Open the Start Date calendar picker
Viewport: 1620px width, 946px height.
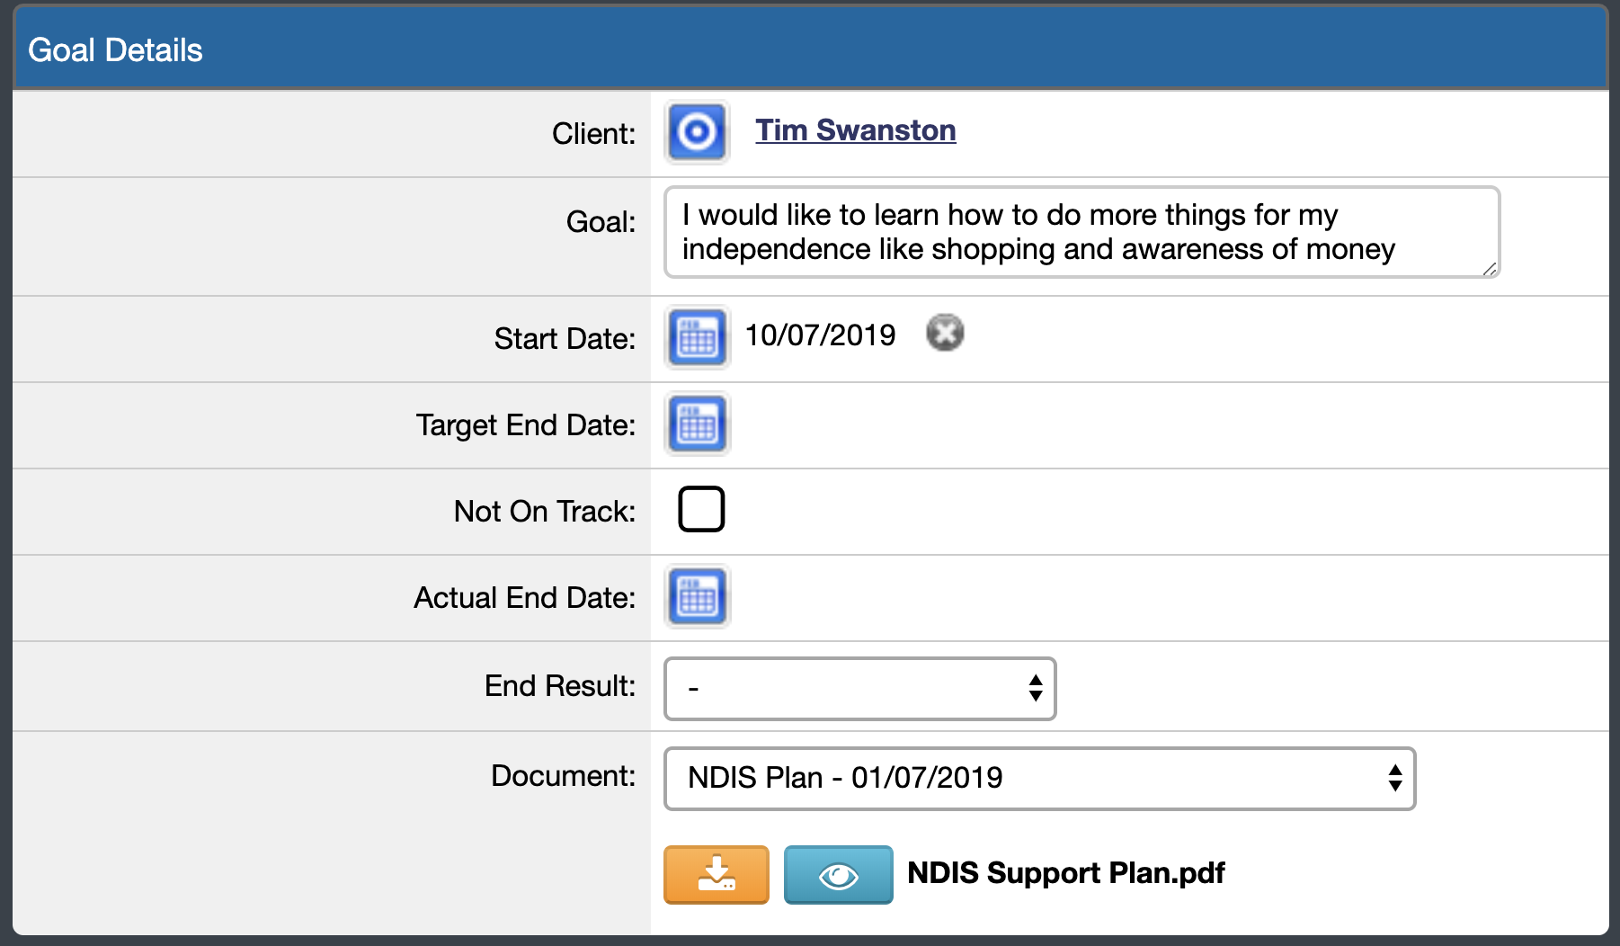pos(697,337)
